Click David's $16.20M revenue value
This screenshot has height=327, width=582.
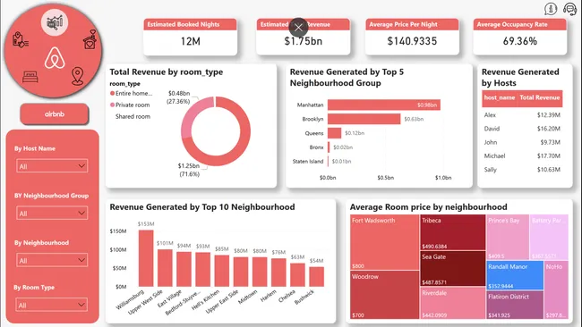pyautogui.click(x=548, y=129)
